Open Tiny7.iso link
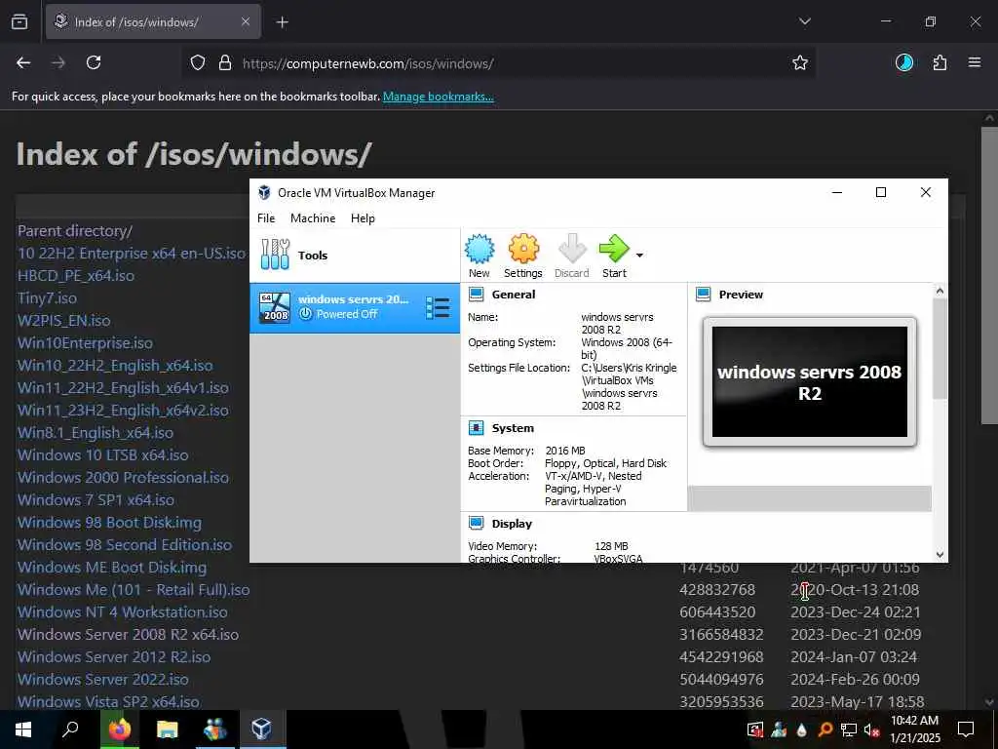 [x=47, y=298]
